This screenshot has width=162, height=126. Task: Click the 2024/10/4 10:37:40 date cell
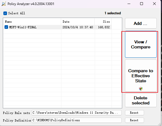coord(78,27)
